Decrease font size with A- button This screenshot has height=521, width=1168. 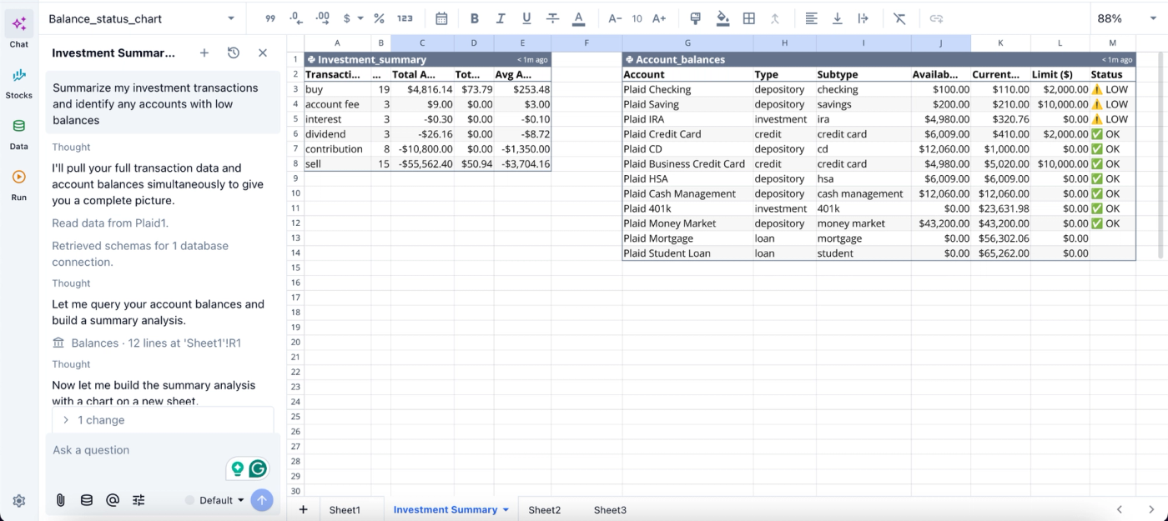coord(615,18)
